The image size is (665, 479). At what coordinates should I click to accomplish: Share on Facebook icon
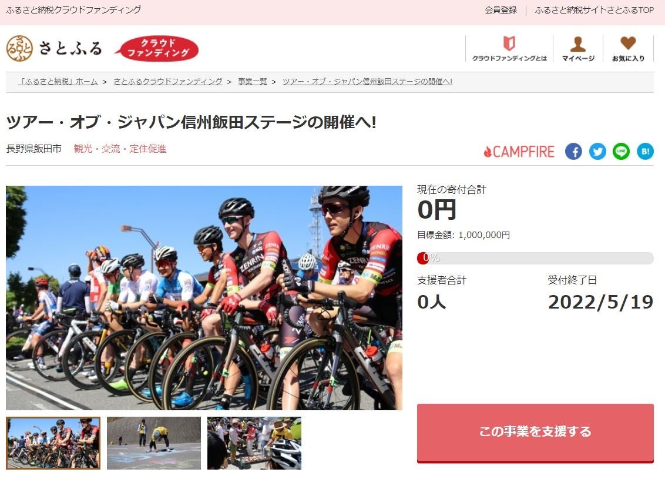click(573, 152)
